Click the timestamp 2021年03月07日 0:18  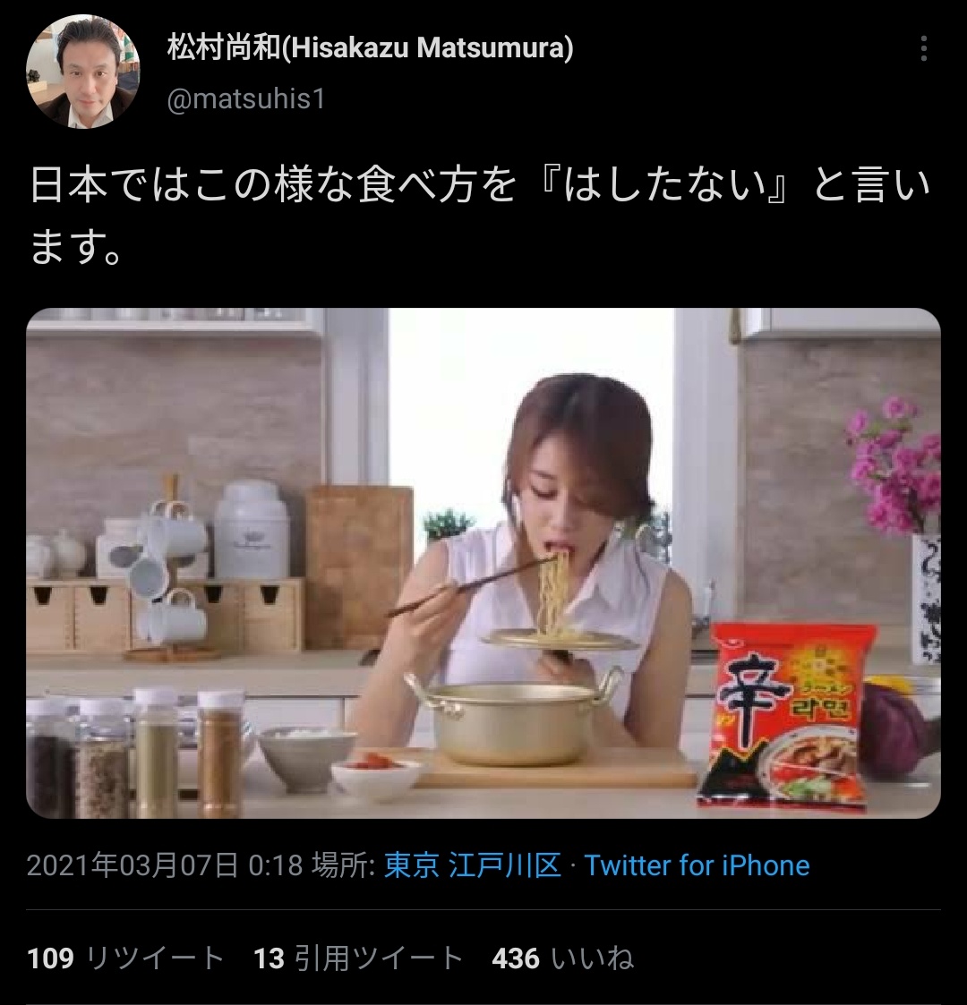tap(165, 865)
